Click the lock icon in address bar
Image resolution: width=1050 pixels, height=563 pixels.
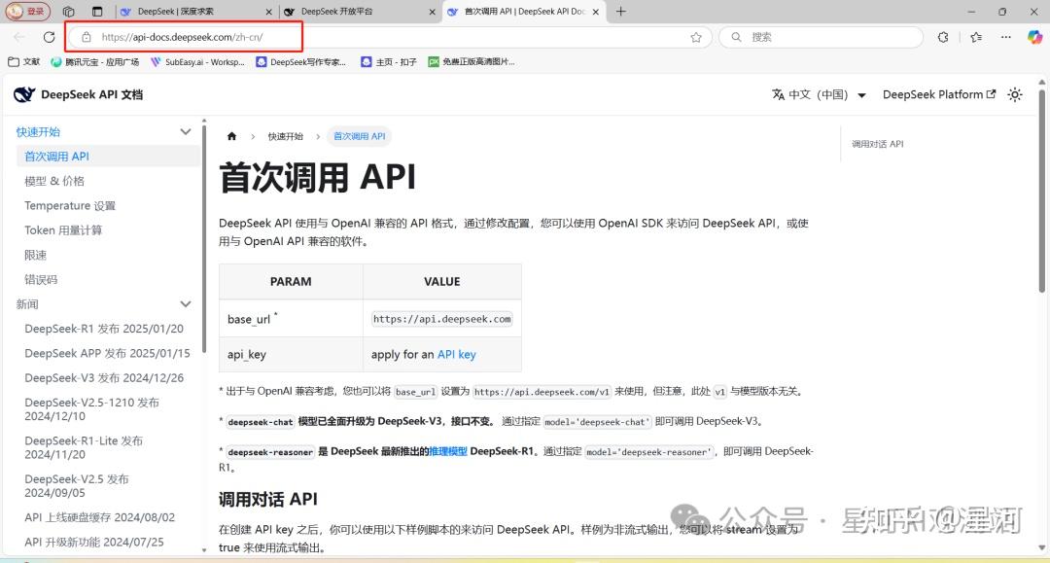tap(87, 38)
